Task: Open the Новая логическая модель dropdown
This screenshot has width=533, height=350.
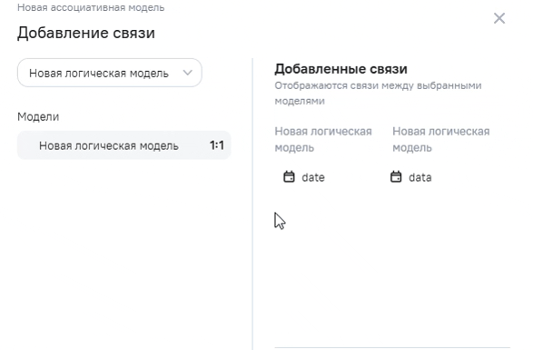Action: (110, 73)
